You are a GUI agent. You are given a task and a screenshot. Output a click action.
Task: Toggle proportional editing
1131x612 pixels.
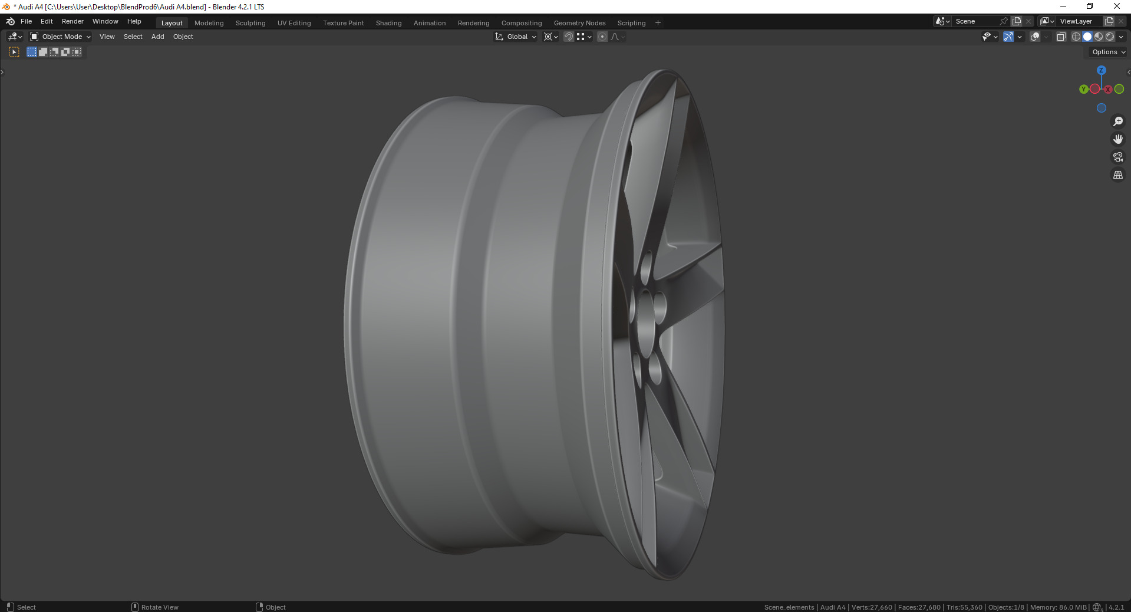click(x=602, y=37)
